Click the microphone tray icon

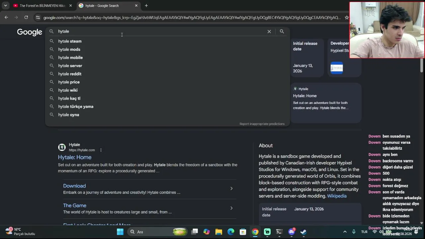pyautogui.click(x=354, y=232)
